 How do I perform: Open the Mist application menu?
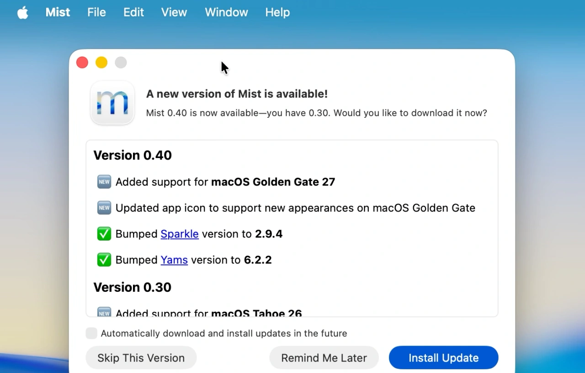[x=58, y=12]
